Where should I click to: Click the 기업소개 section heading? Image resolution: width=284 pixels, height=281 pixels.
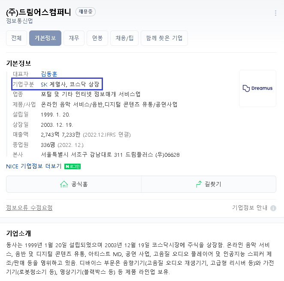18,233
